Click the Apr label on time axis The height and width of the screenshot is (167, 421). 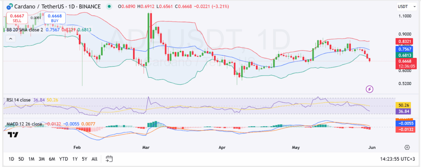click(222, 147)
